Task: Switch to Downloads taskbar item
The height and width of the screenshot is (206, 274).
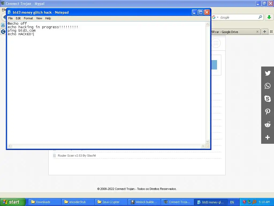Action: pos(45,202)
